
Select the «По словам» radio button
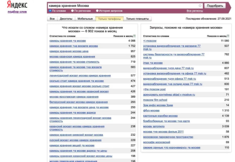point(50,11)
